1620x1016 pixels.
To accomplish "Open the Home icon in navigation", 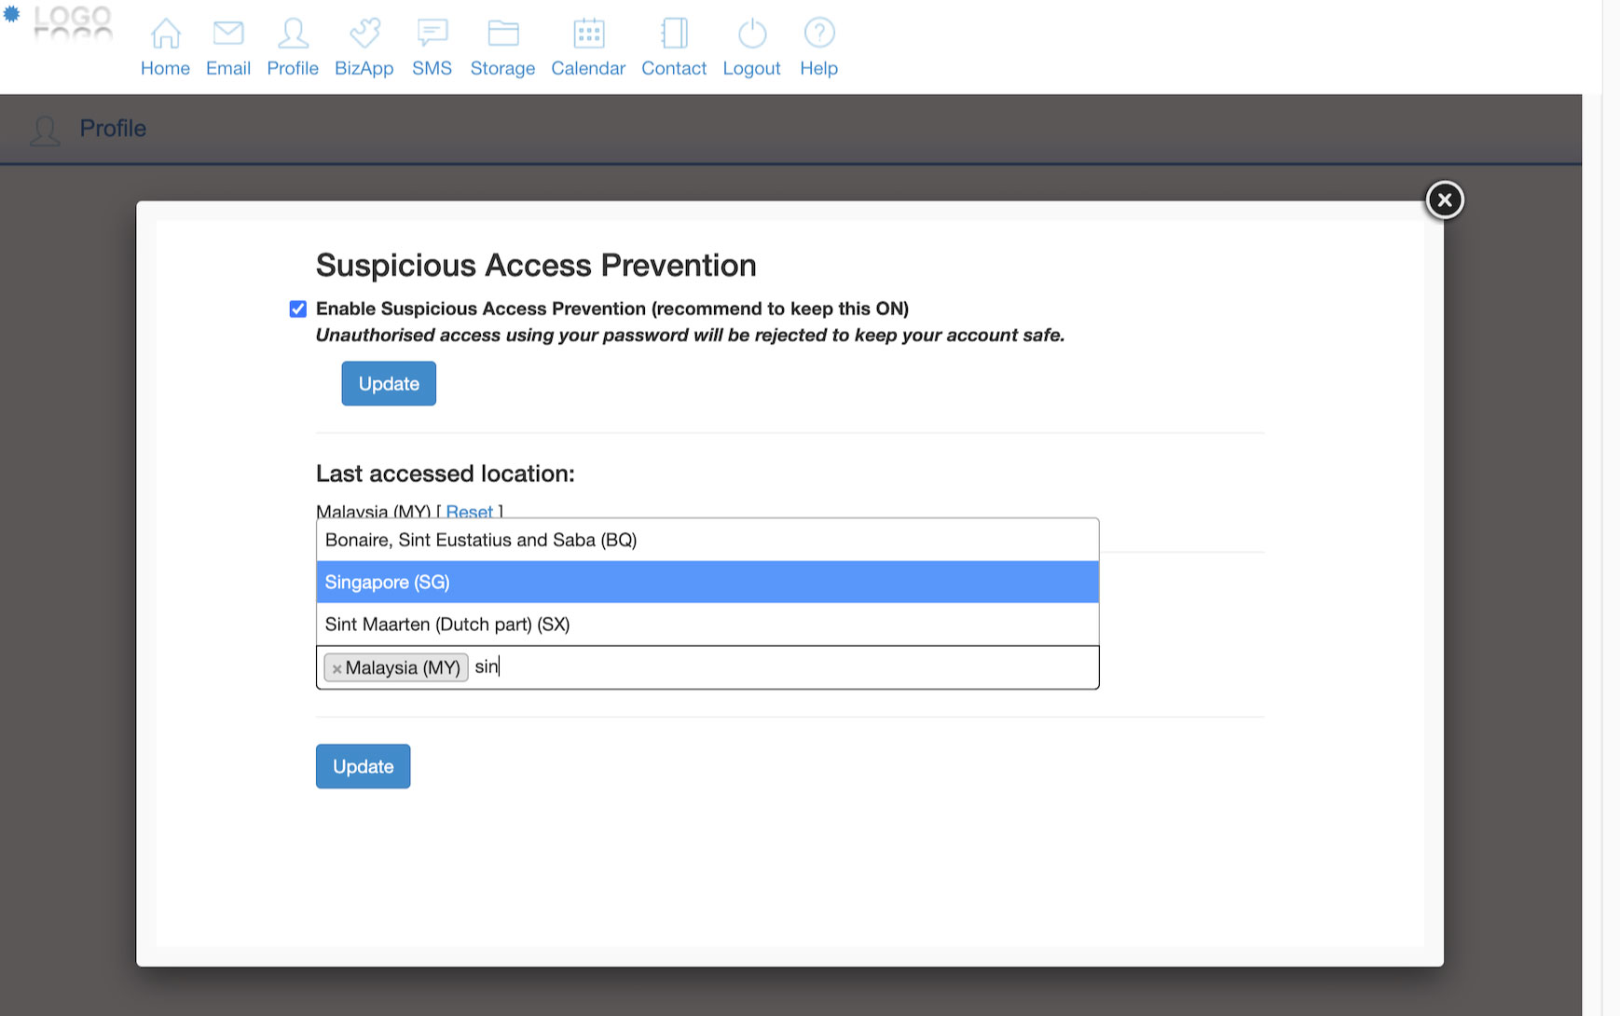I will (165, 34).
